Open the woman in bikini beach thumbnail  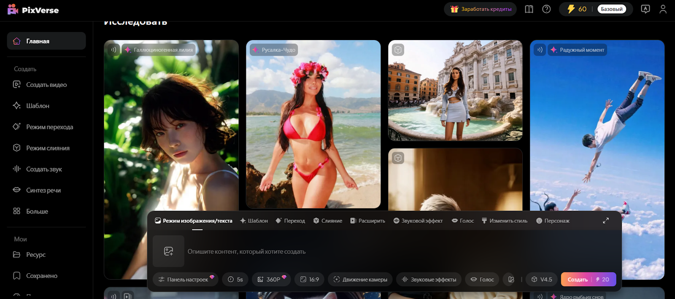point(313,124)
